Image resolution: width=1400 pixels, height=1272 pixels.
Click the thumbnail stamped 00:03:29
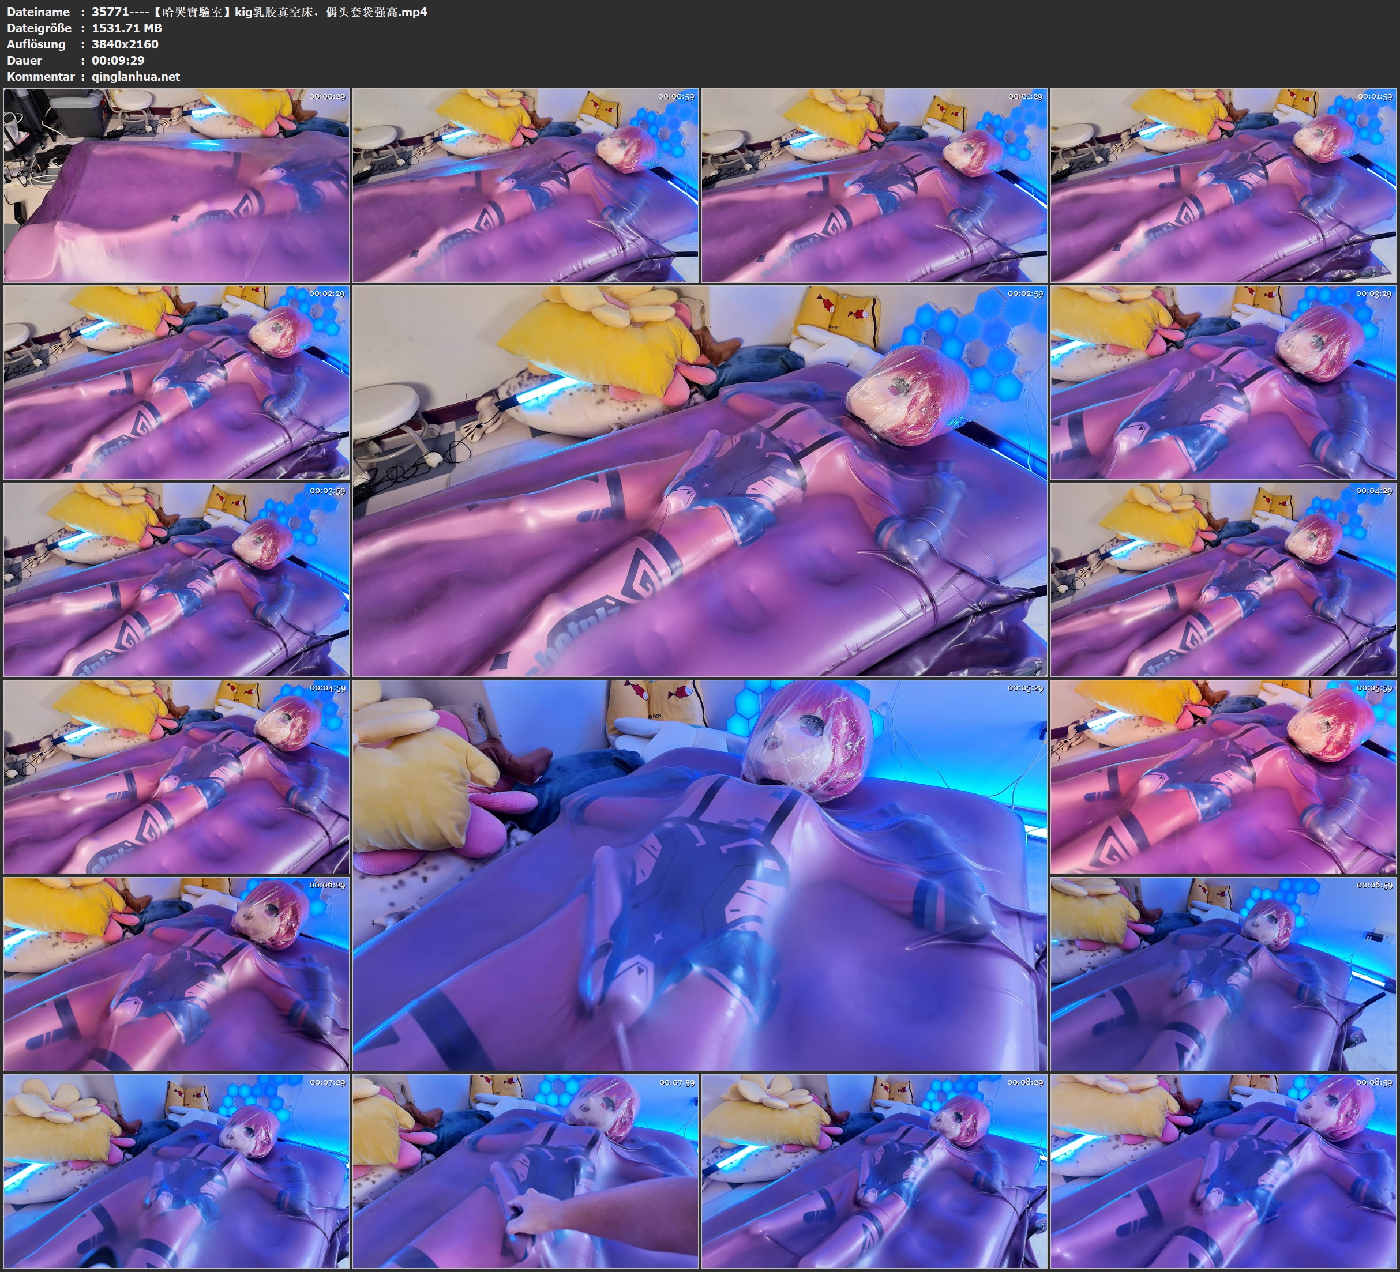tap(1223, 382)
